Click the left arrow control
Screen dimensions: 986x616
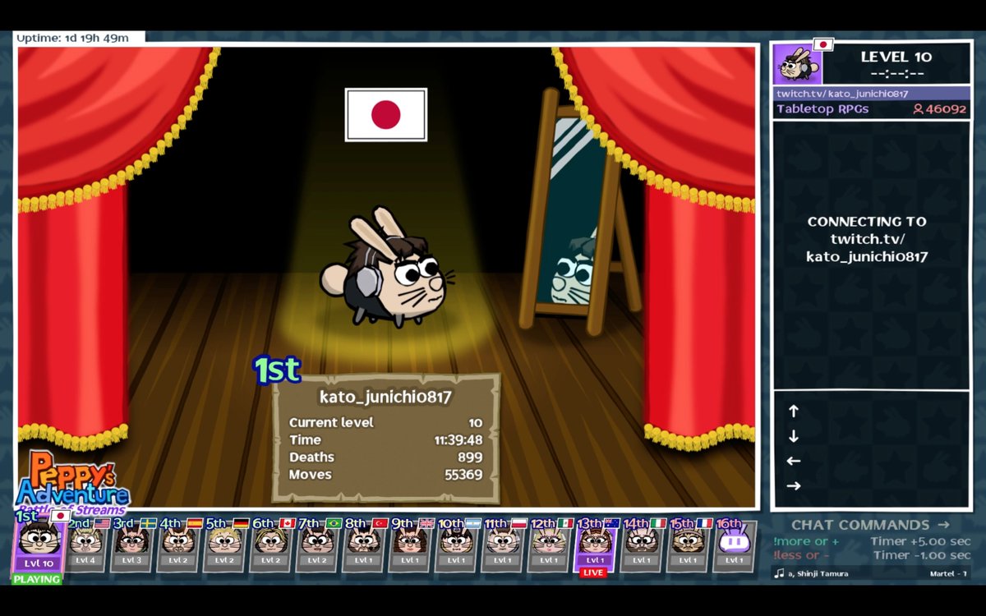pos(794,461)
